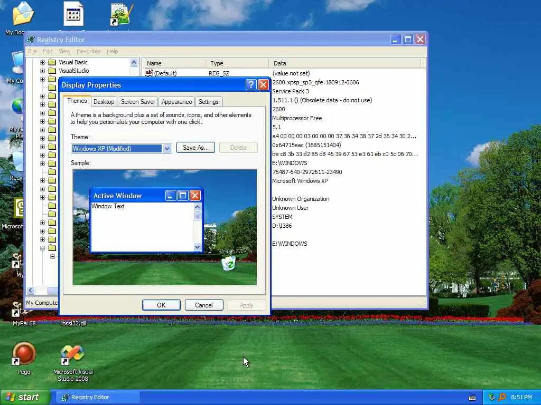The image size is (541, 405).
Task: Click OK in Display Properties
Action: [x=161, y=305]
